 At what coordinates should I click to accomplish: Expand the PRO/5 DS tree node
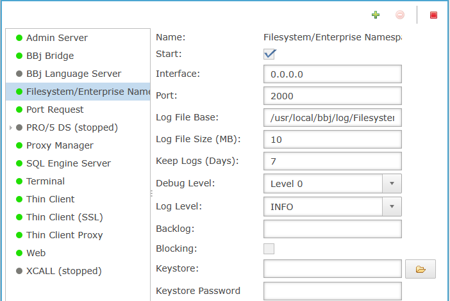click(x=11, y=127)
